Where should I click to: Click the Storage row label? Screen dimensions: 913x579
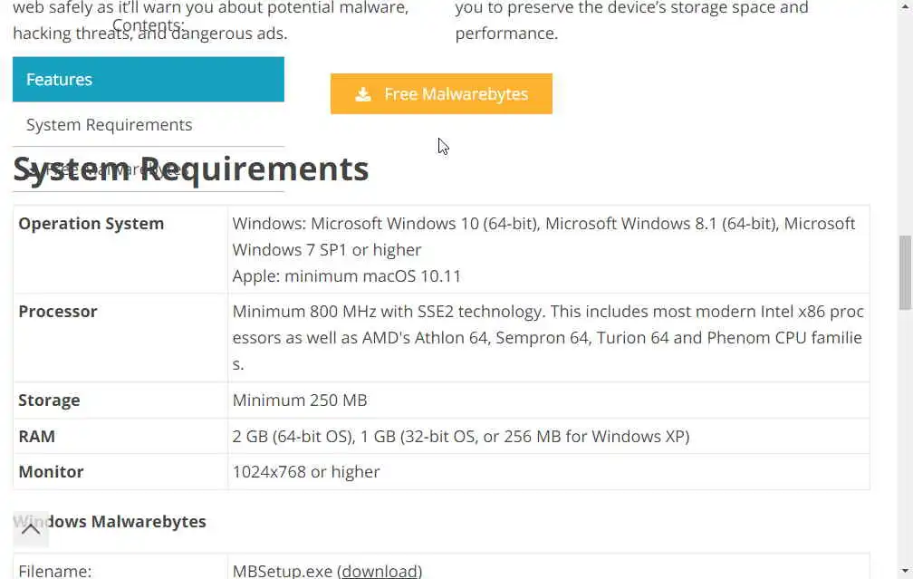(49, 400)
